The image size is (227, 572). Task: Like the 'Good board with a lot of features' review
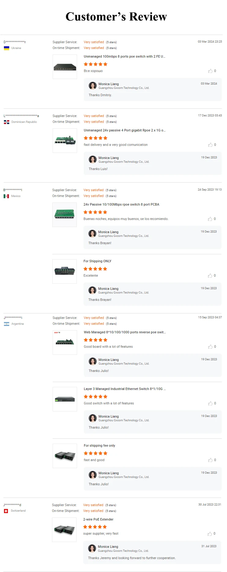pyautogui.click(x=210, y=347)
